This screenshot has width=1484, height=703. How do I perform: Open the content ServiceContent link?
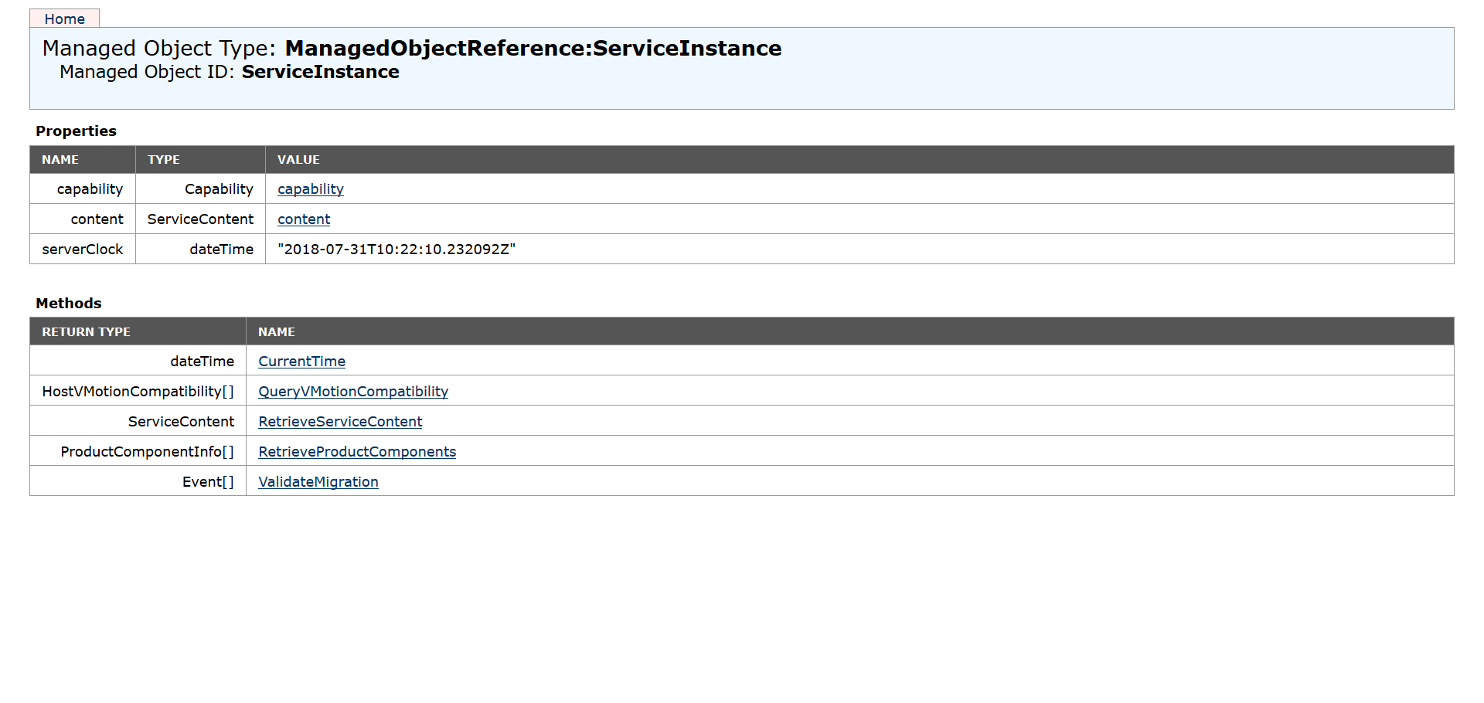pyautogui.click(x=303, y=219)
